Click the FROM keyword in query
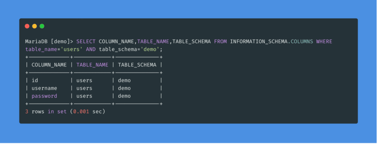The height and width of the screenshot is (144, 378). click(220, 42)
